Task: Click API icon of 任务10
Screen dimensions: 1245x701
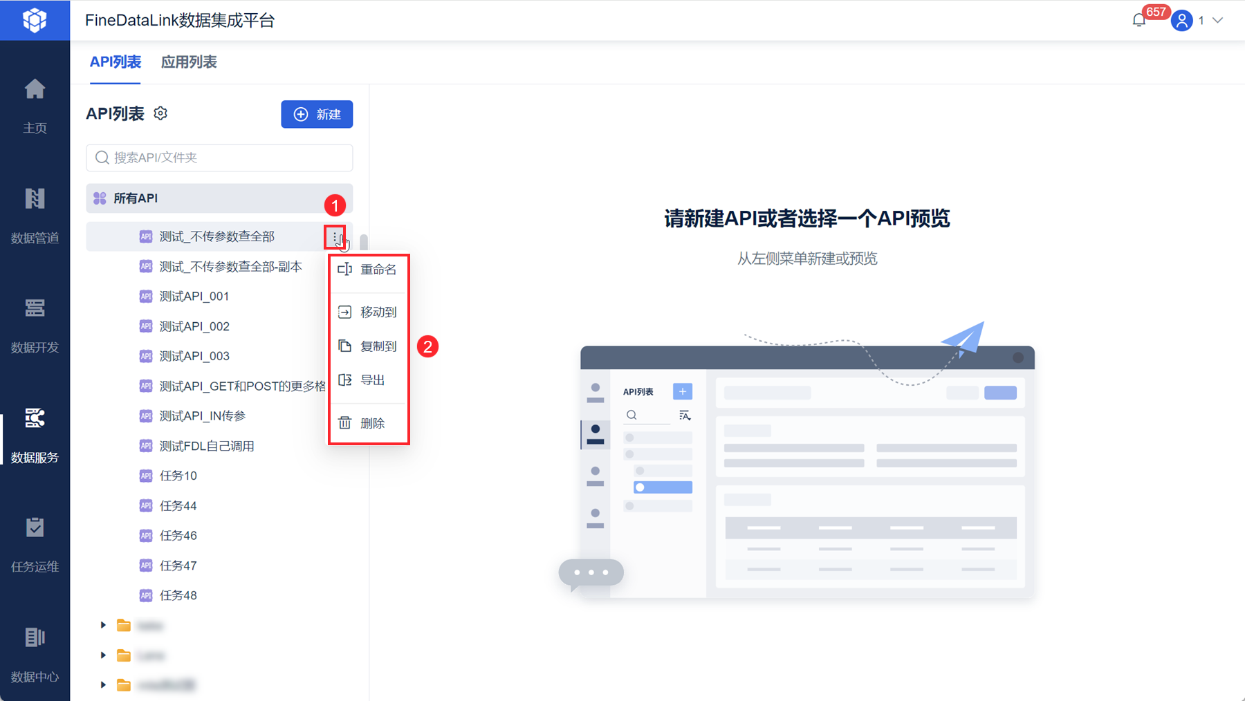Action: coord(146,476)
